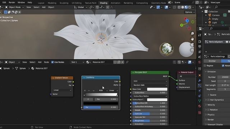
Task: Expand the Rotation panel
Action: tap(214, 110)
